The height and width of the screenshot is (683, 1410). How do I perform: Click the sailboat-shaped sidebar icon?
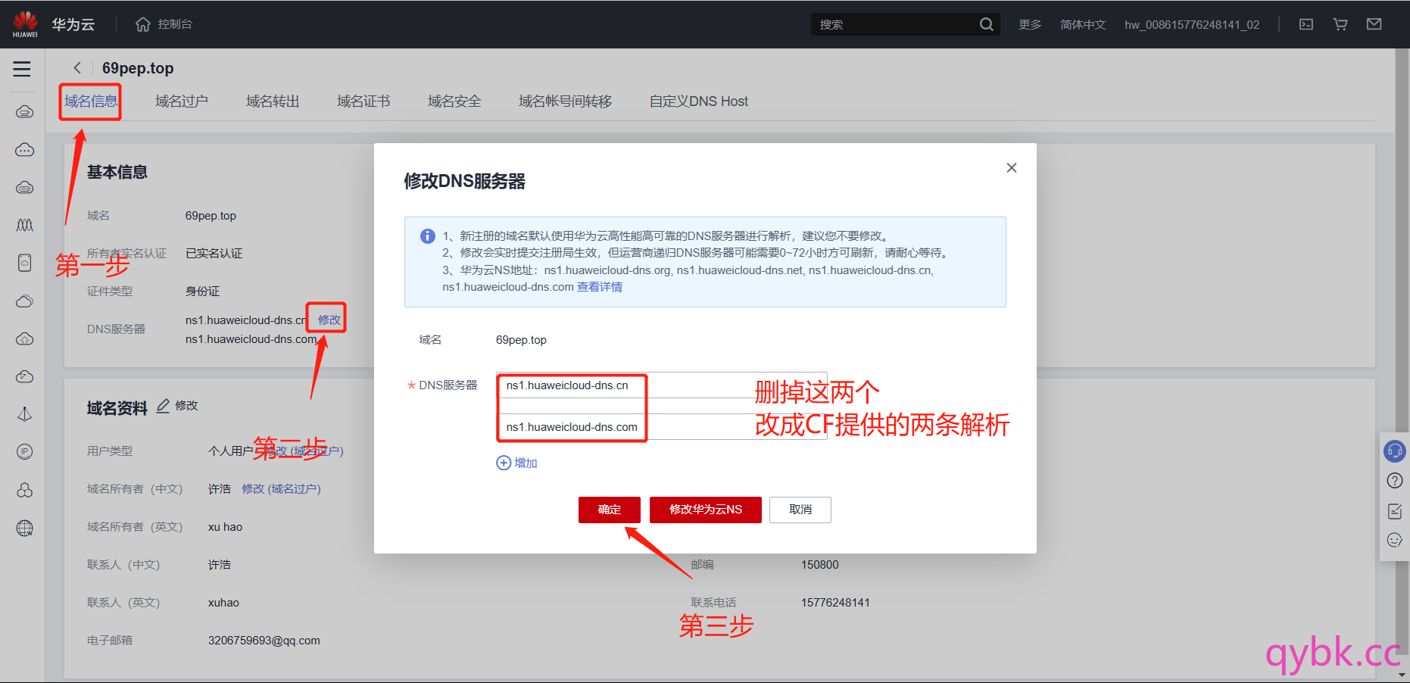pos(25,414)
